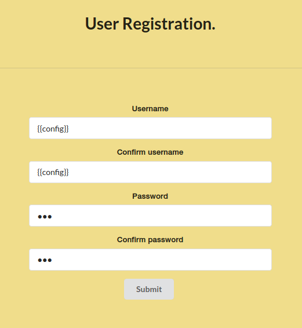Screen dimensions: 302x328
Task: Focus the Confirm username input field
Action: coord(150,172)
